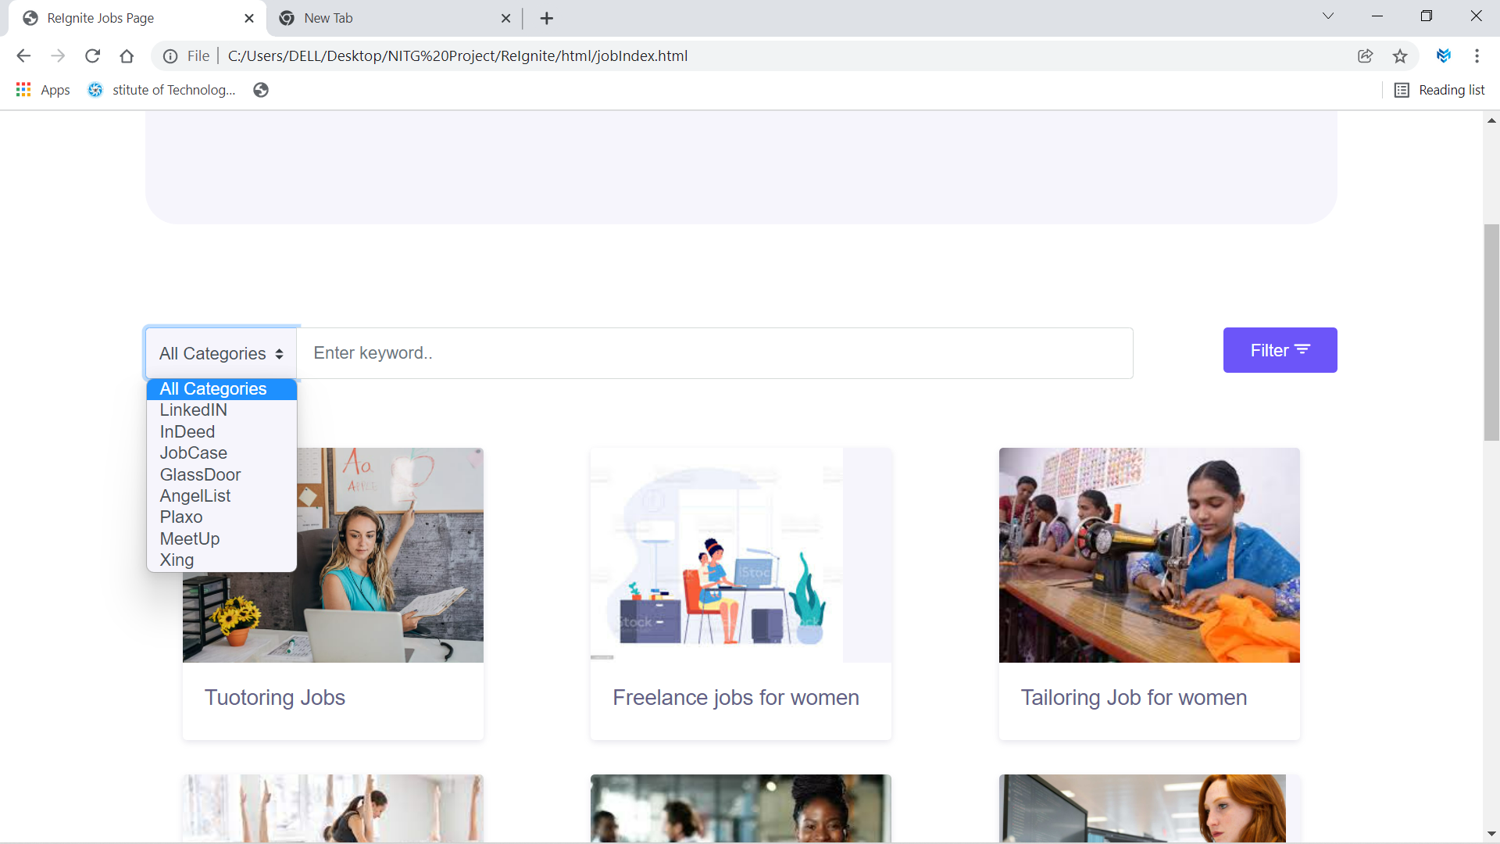Click the blue extension icon in toolbar
The image size is (1500, 844).
coord(1443,55)
